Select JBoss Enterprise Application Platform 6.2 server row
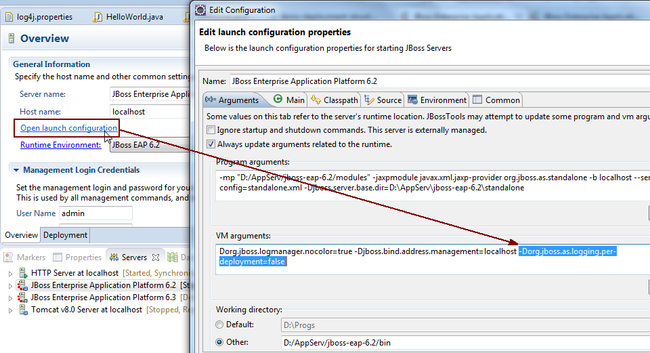This screenshot has height=353, width=650. pyautogui.click(x=104, y=285)
